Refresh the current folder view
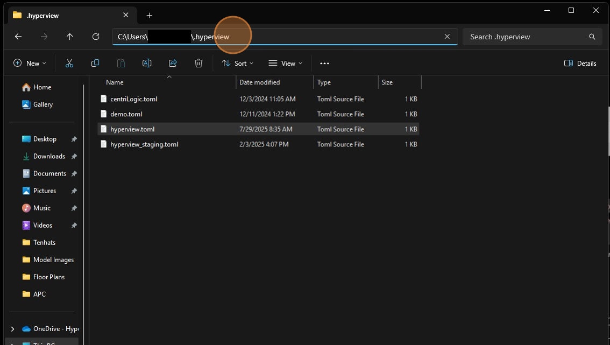Screen dimensions: 610x345 click(96, 37)
